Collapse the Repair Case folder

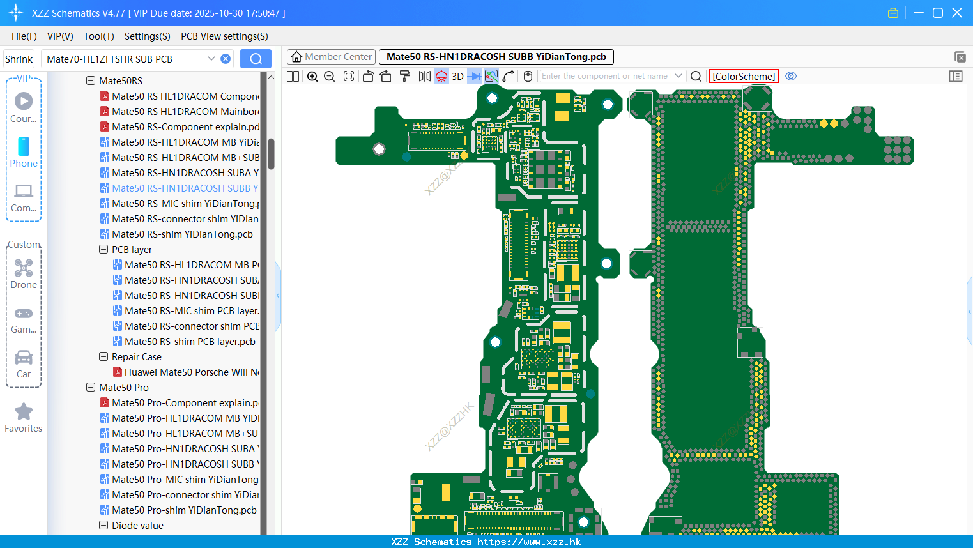pos(103,356)
